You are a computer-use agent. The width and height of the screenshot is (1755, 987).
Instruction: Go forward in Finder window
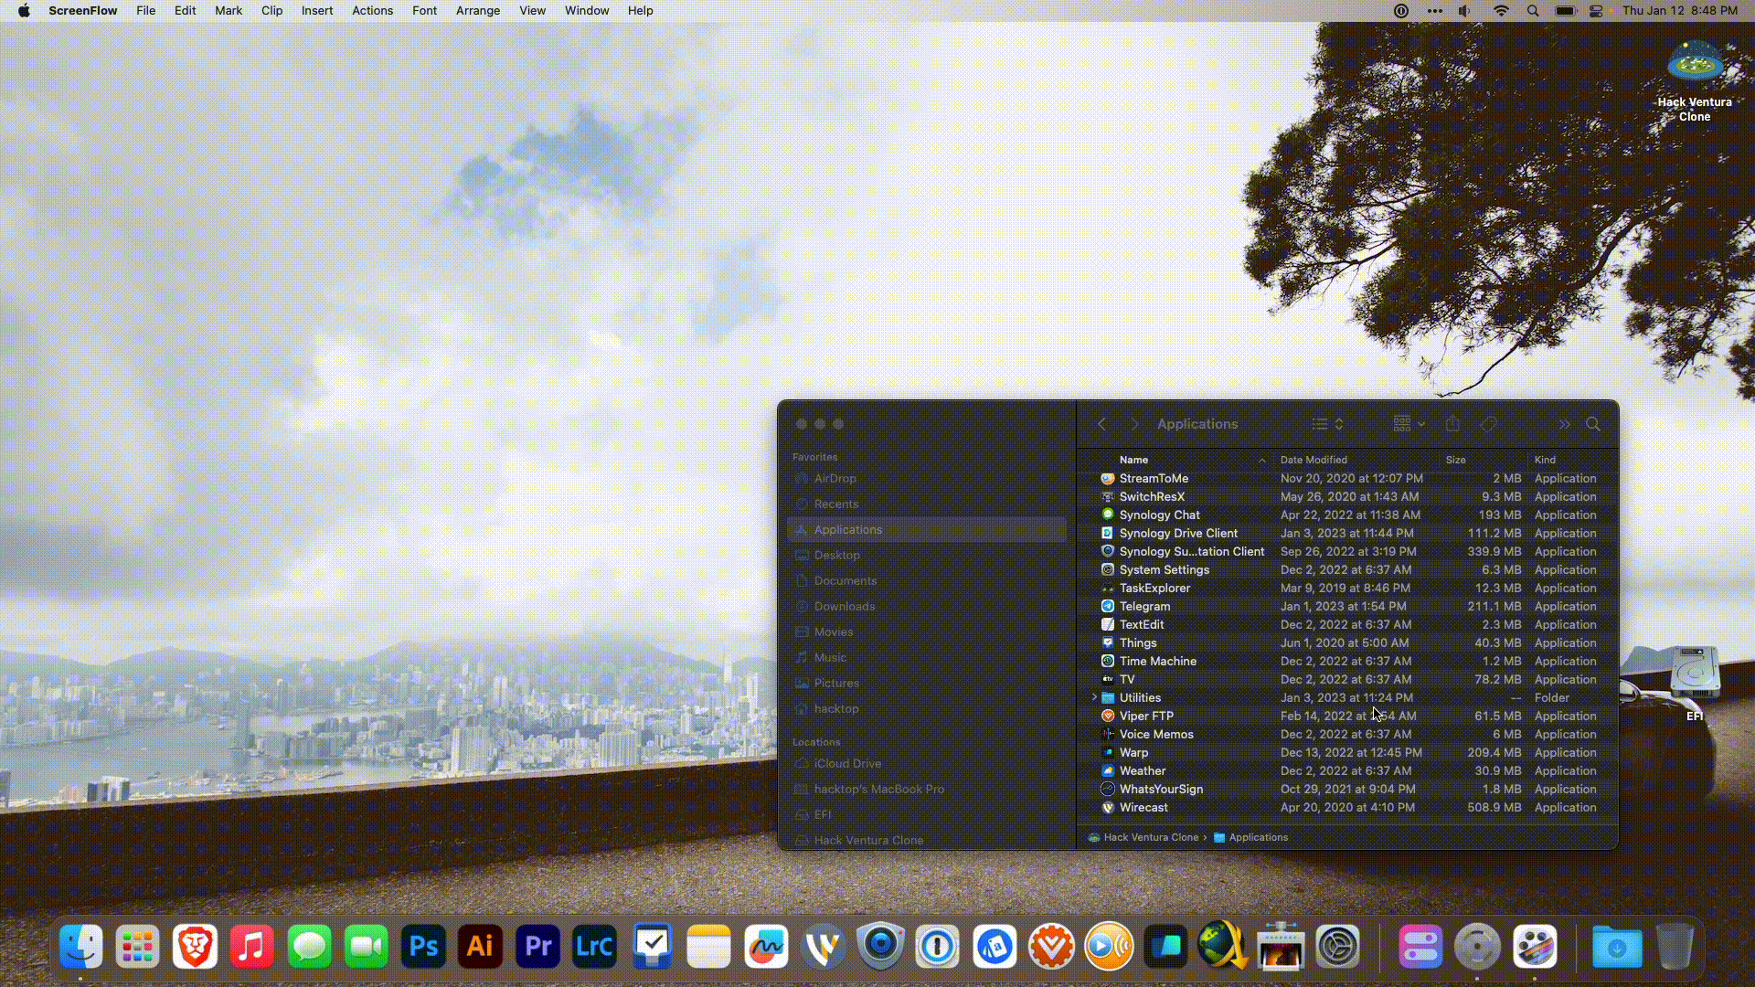click(1135, 424)
